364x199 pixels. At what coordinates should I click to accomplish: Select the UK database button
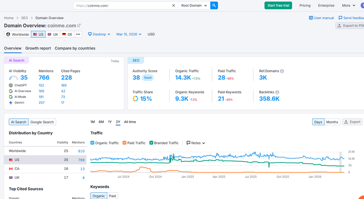coord(53,34)
